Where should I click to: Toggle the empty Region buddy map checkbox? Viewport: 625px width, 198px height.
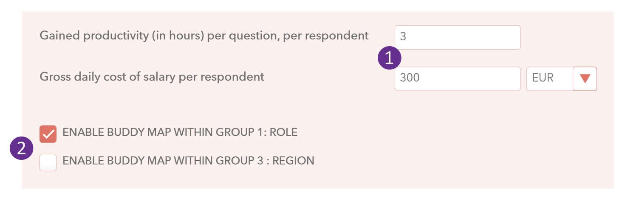[48, 162]
